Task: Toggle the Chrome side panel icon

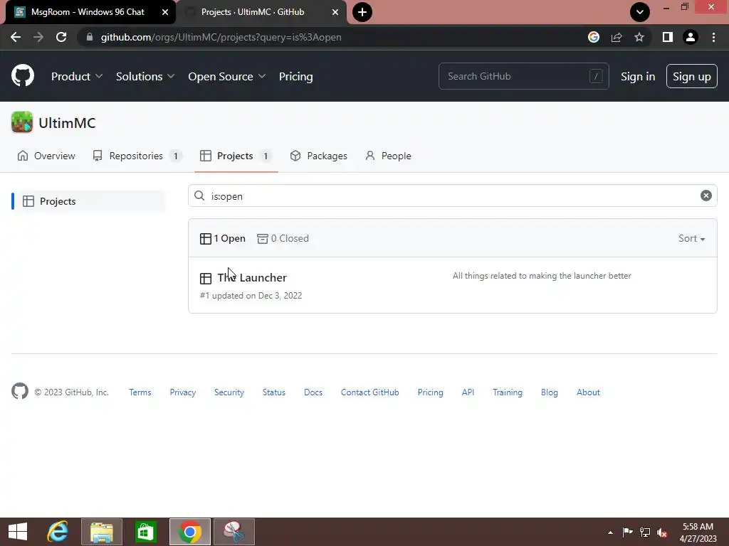Action: (667, 37)
